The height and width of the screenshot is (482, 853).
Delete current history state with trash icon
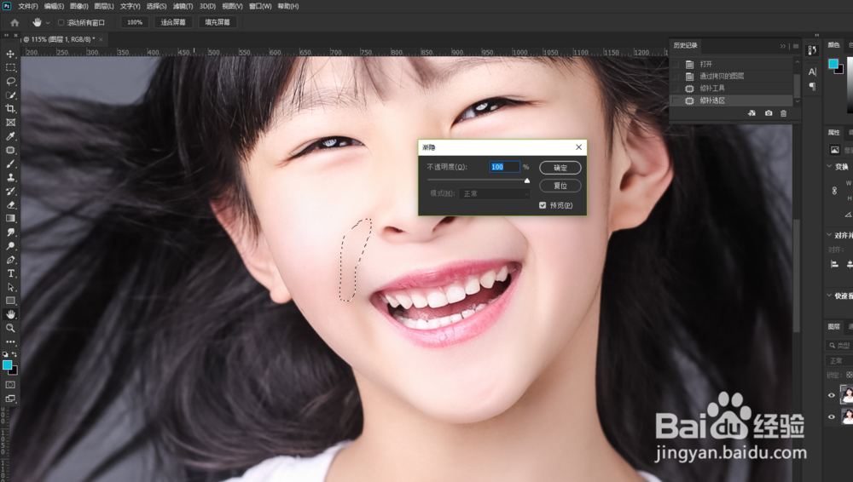pos(783,113)
